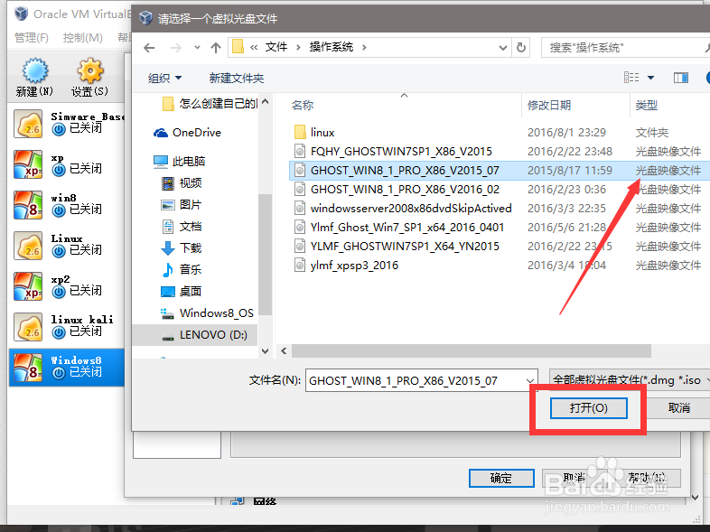Expand path chevron after 文件 in address bar
710x532 pixels.
(x=298, y=47)
